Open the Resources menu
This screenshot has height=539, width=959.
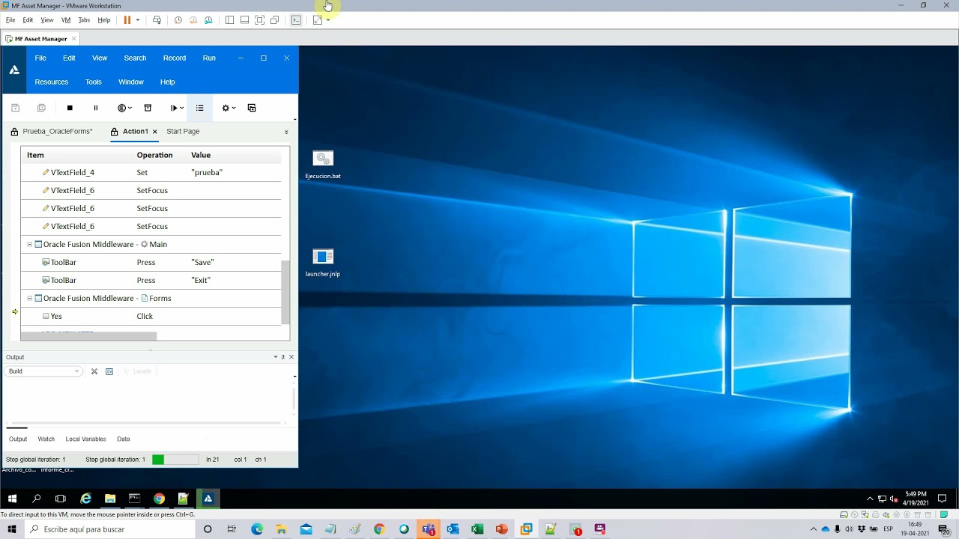[x=52, y=82]
